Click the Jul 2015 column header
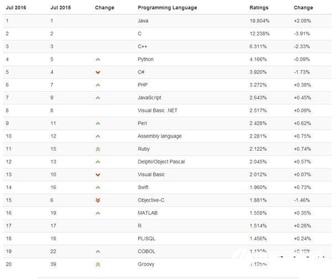Image resolution: width=332 pixels, height=280 pixels. (60, 8)
